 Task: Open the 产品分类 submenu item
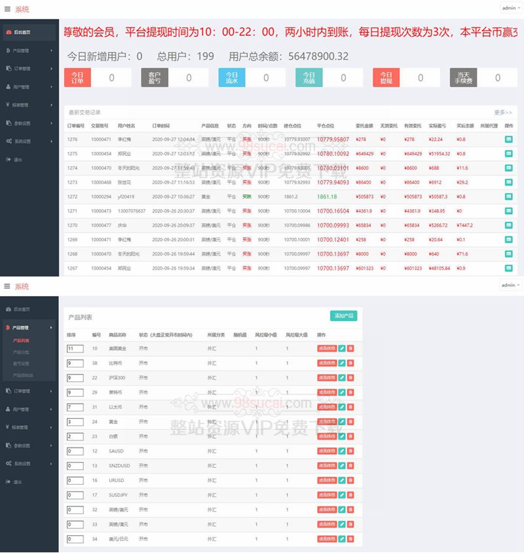[21, 352]
